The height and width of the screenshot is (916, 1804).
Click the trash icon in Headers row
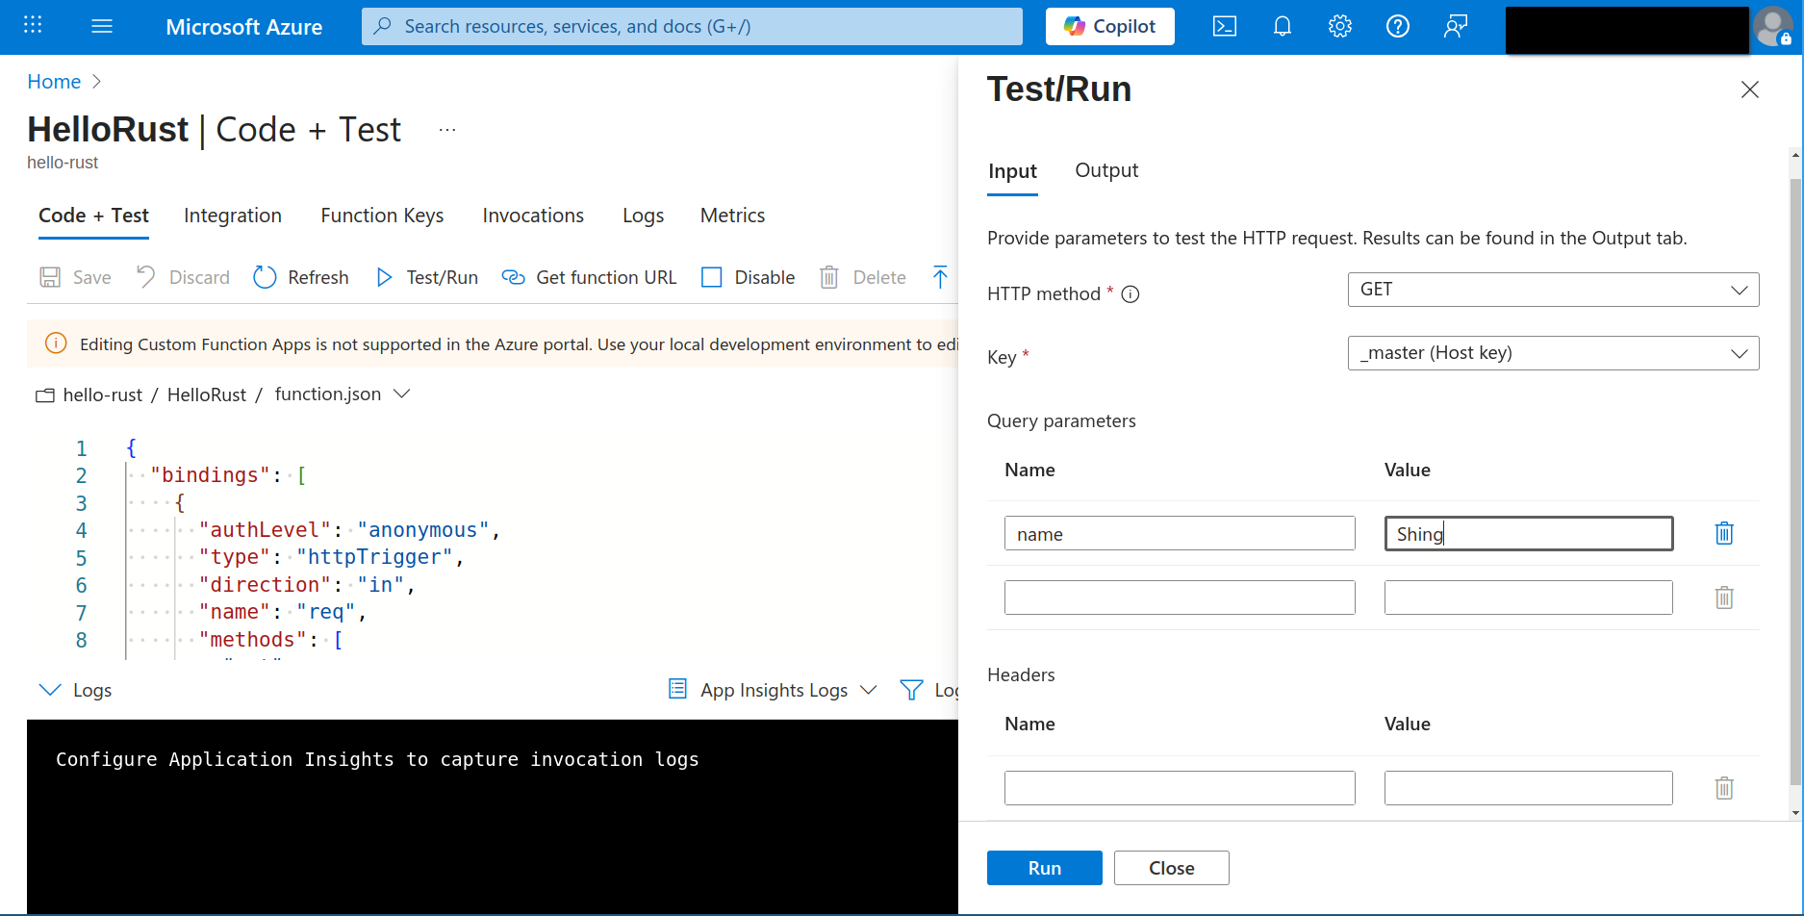click(x=1724, y=788)
